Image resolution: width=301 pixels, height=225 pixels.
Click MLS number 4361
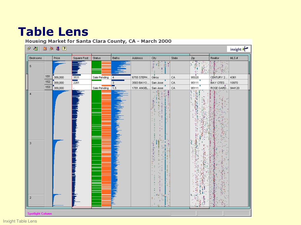click(x=233, y=77)
